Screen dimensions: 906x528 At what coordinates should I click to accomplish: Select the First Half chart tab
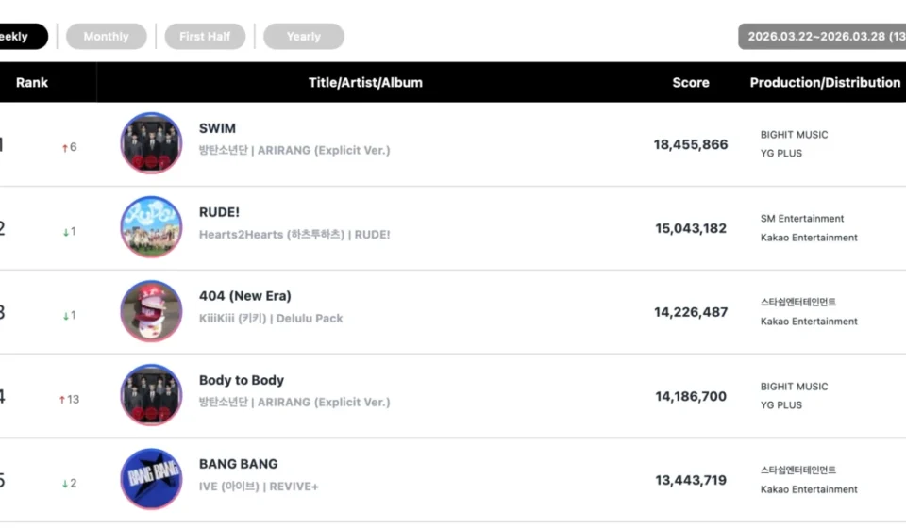205,37
